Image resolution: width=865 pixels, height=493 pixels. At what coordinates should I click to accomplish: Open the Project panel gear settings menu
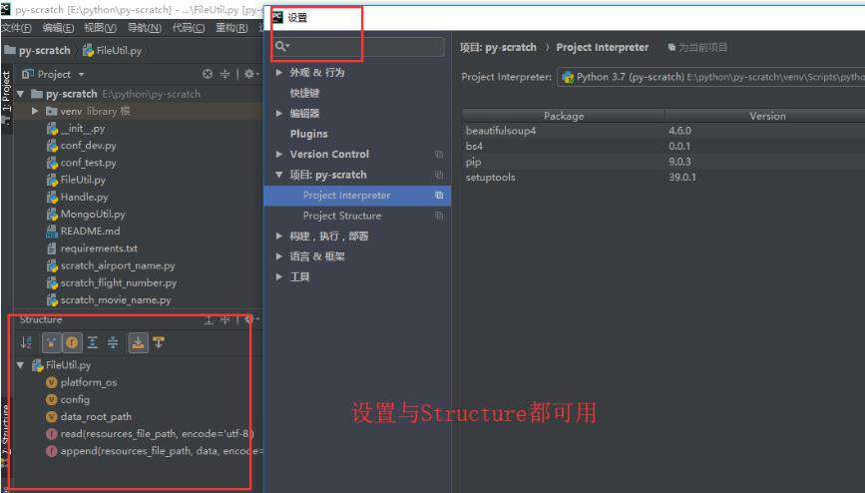point(251,74)
